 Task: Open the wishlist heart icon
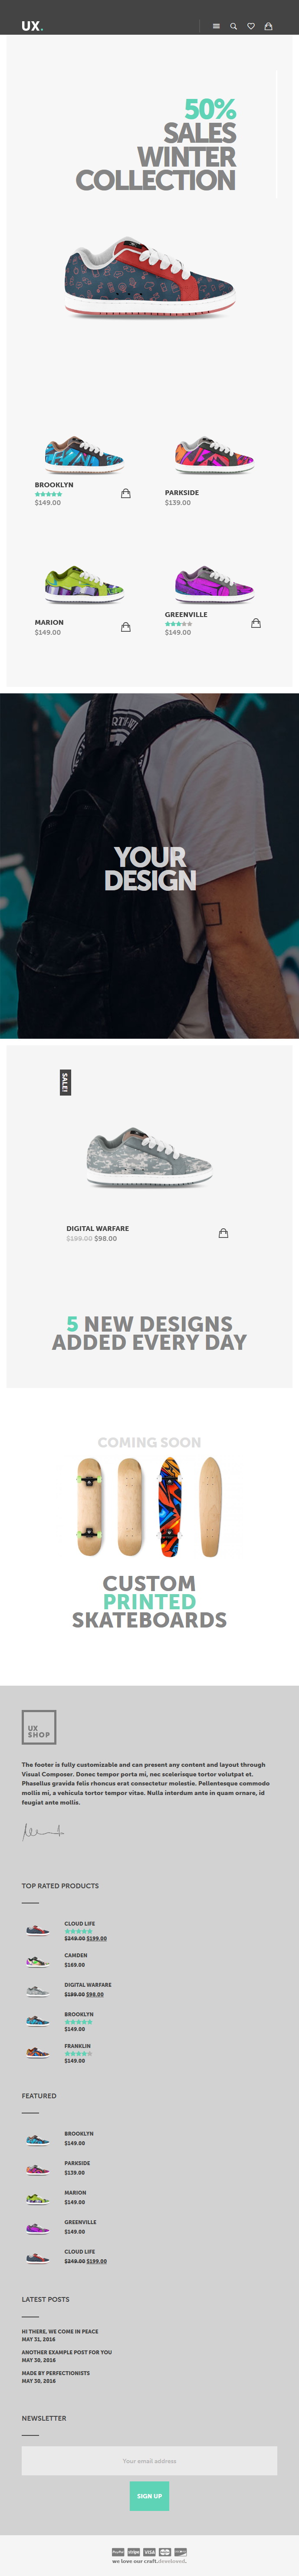pos(251,26)
